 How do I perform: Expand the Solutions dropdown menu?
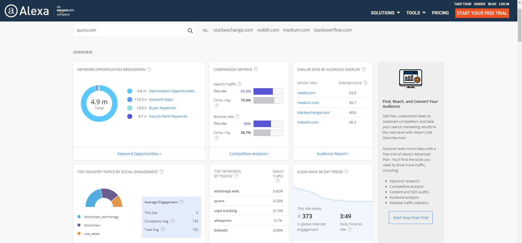tap(385, 13)
